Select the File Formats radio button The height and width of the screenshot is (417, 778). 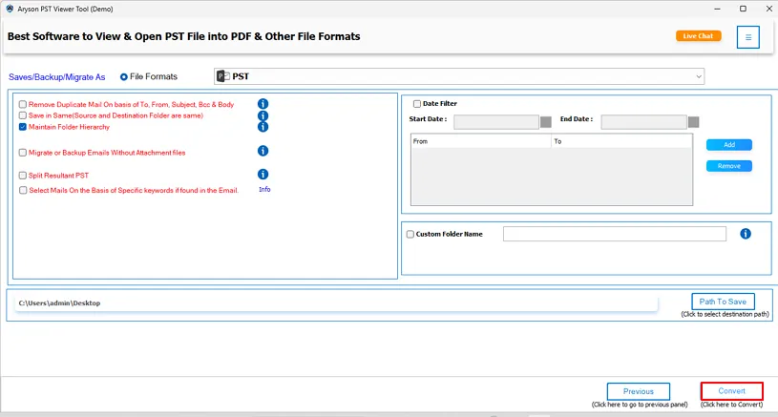pyautogui.click(x=124, y=77)
